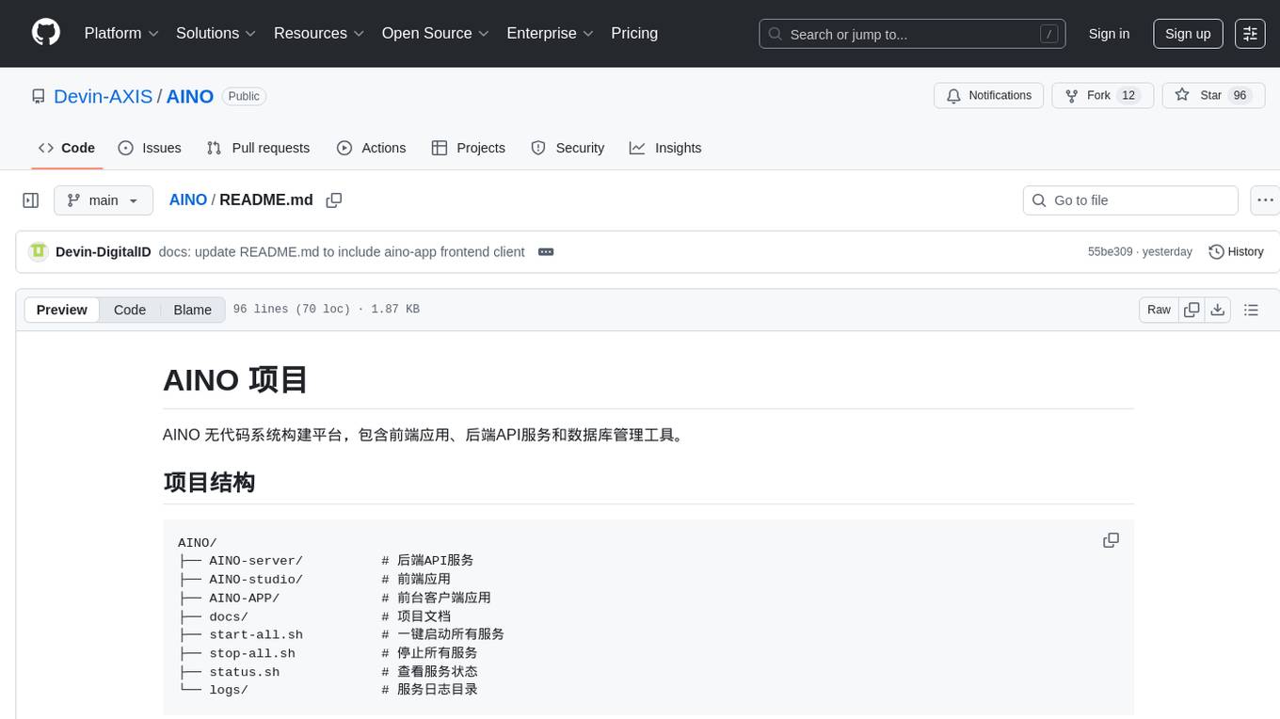Open the GitHub home logo

(46, 33)
